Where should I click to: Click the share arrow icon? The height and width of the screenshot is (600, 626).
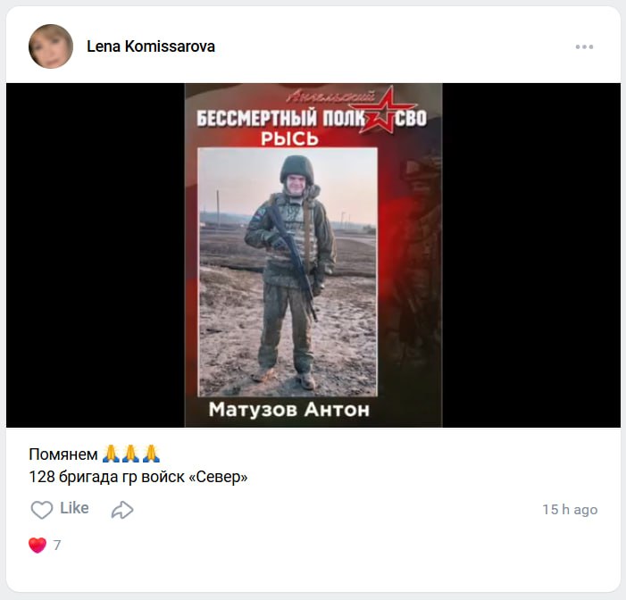click(122, 510)
